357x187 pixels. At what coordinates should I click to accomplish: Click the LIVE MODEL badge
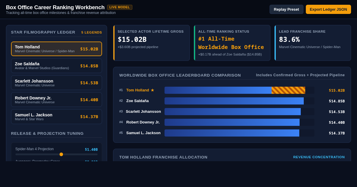coord(120,7)
